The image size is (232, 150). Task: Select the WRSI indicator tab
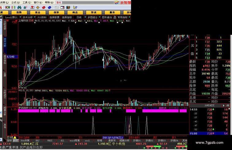(x=50, y=140)
